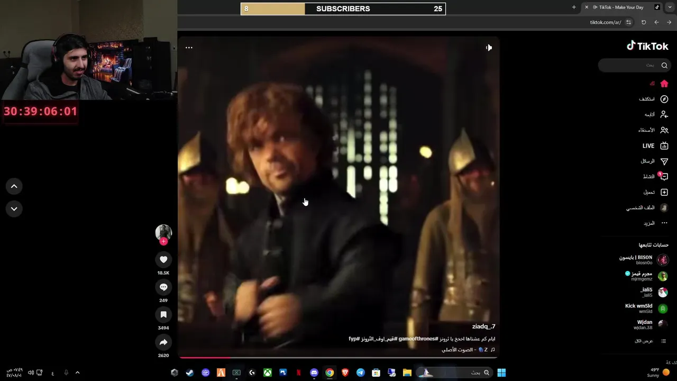Open File Explorer from the taskbar

pos(407,373)
